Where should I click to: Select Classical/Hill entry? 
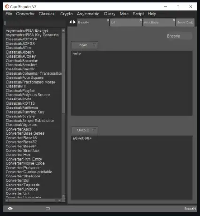[16, 86]
